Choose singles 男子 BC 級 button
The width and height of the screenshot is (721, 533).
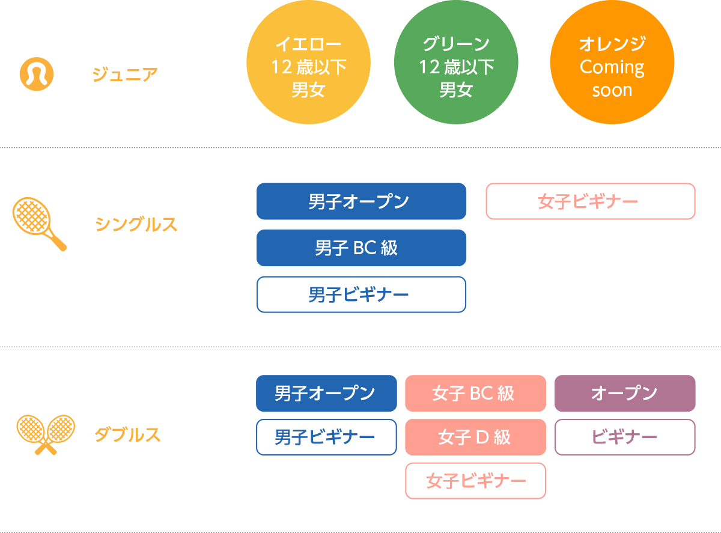click(361, 248)
